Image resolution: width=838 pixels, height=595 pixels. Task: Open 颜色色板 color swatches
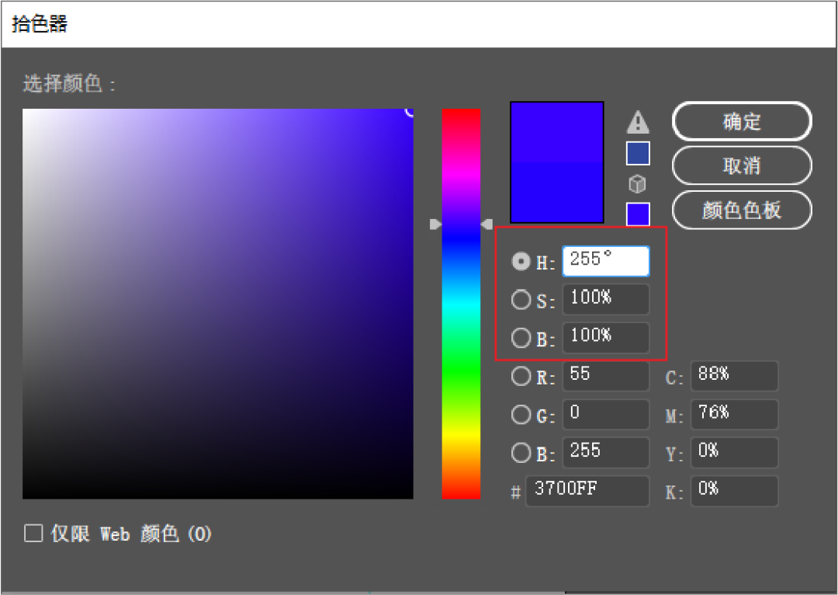pos(741,210)
